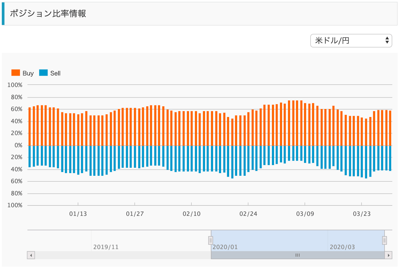Open the 米ドル/円 currency pair dropdown
400x269 pixels.
click(x=351, y=41)
